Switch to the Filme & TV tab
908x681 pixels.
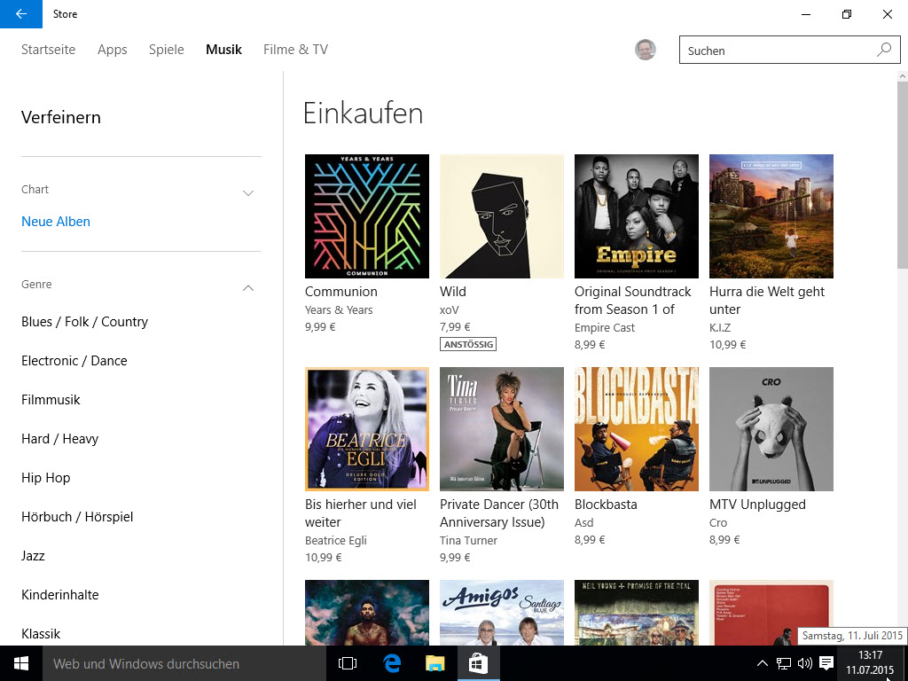click(x=295, y=50)
